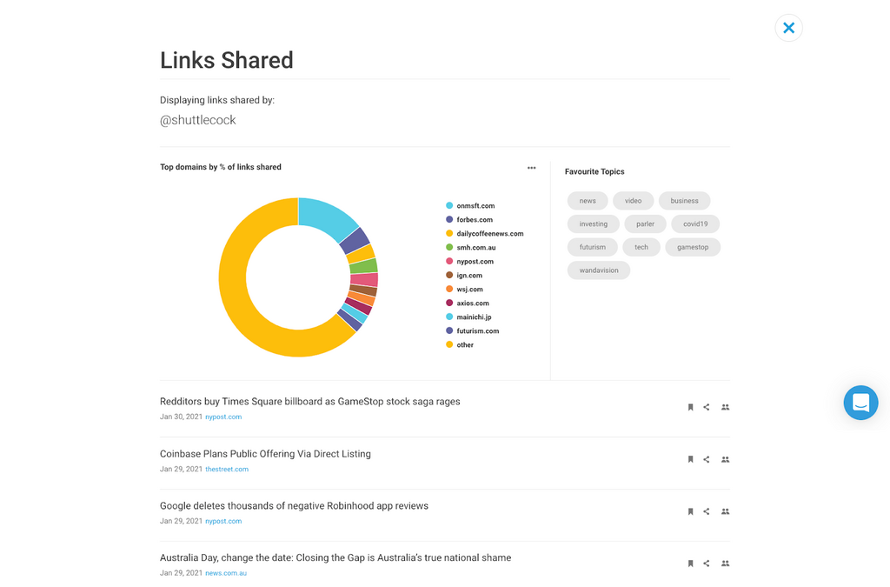
Task: Select the gamestop topic tag
Action: (693, 247)
